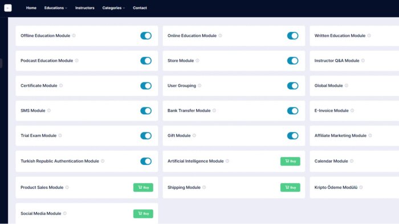Image resolution: width=399 pixels, height=224 pixels.
Task: Open info icon beside Bank Transfer Module
Action: click(x=214, y=110)
